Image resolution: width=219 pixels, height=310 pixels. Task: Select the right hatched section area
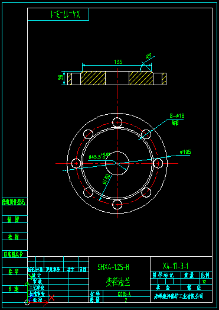tap(141, 78)
